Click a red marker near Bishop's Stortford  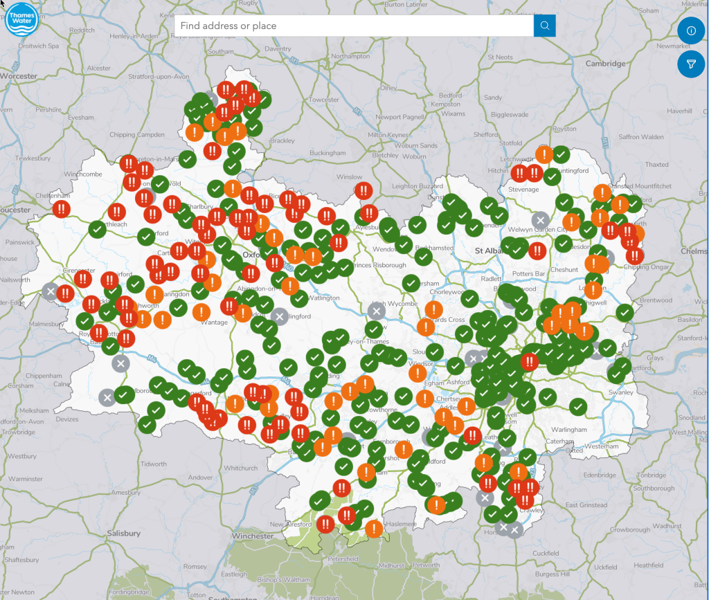coord(609,231)
